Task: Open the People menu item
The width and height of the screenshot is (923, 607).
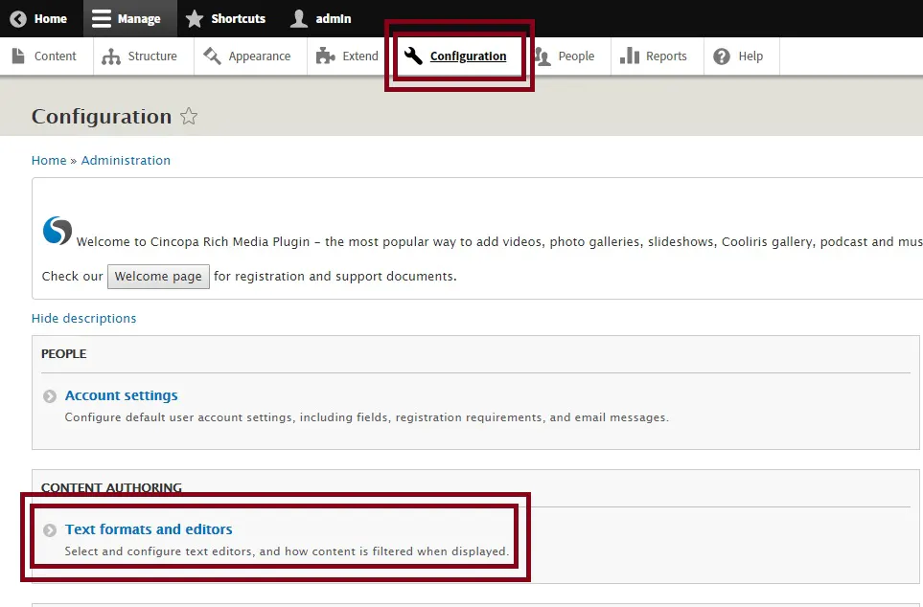Action: (567, 56)
